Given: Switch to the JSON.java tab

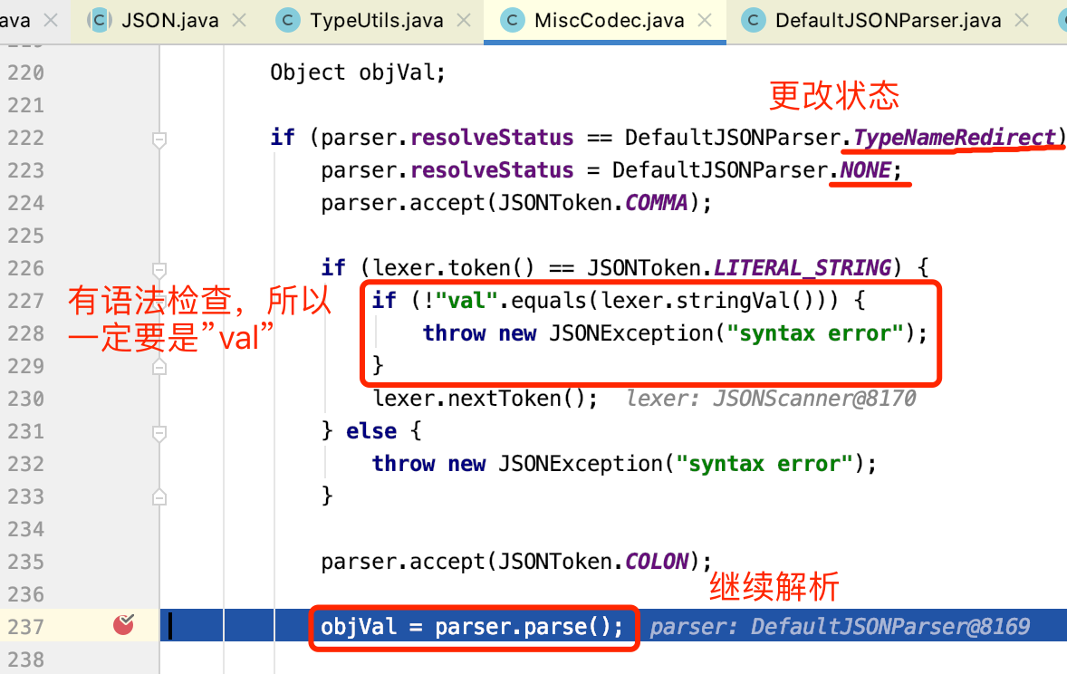Looking at the screenshot, I should click(x=170, y=21).
